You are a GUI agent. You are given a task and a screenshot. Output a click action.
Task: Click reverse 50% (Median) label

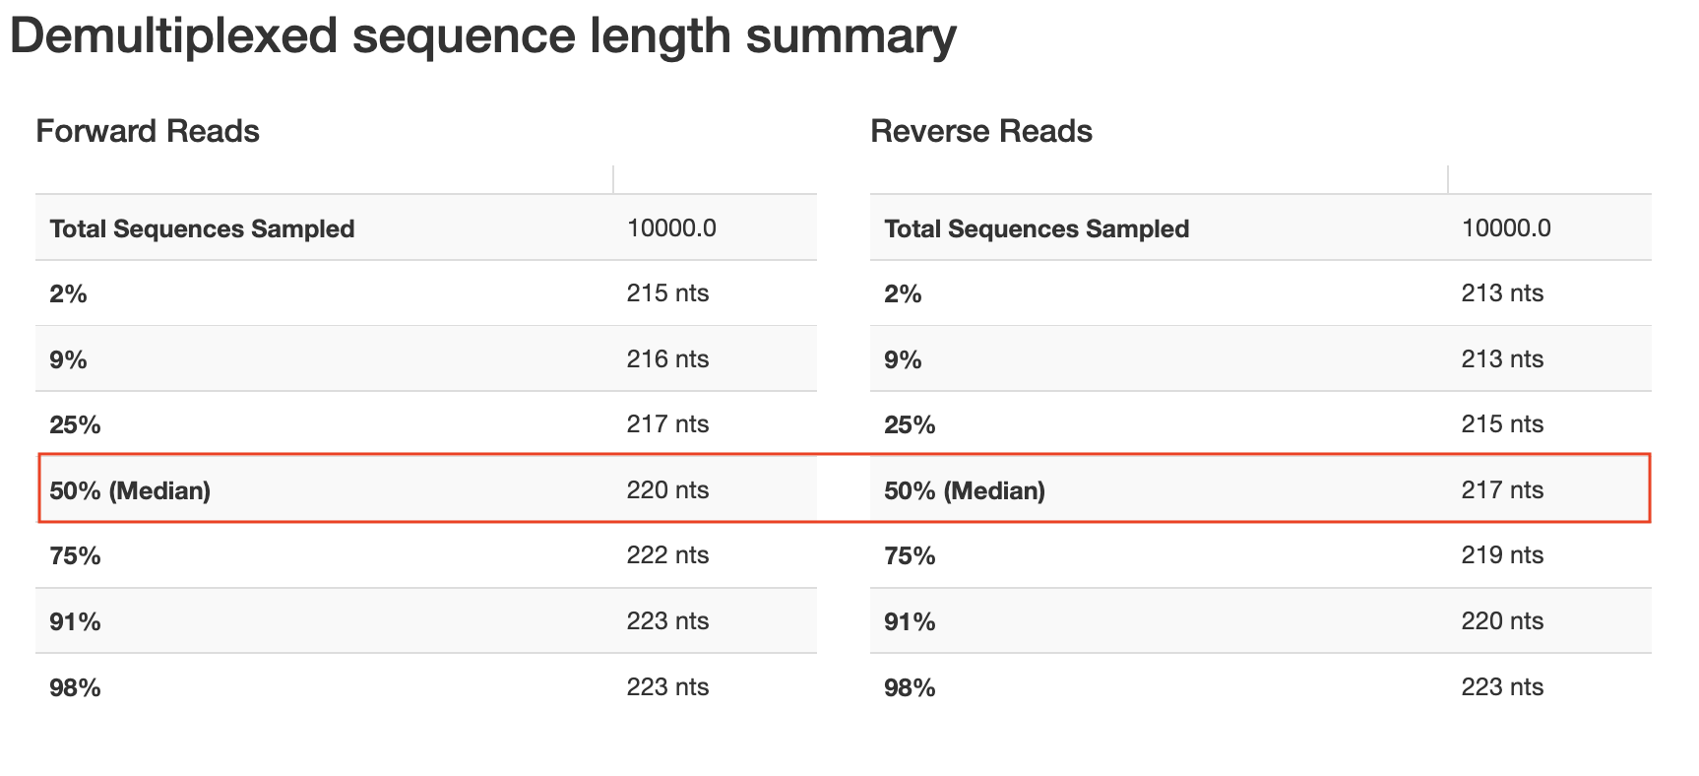pyautogui.click(x=965, y=490)
